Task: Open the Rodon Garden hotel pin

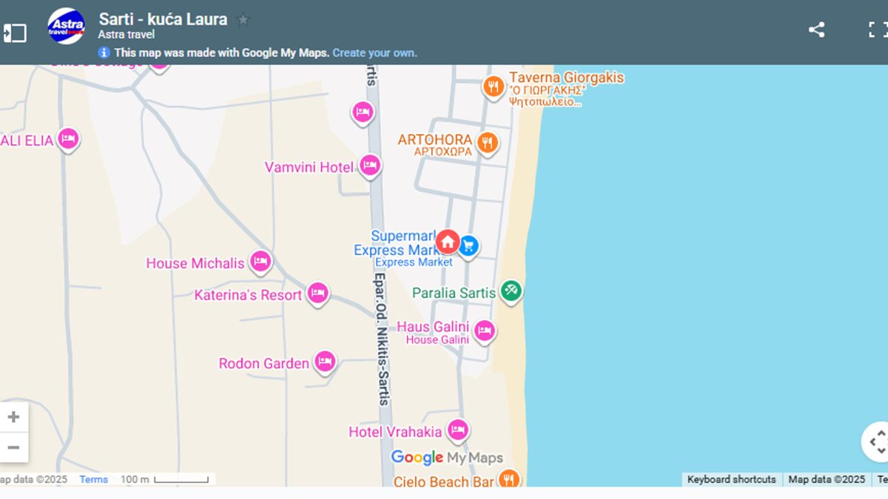Action: 324,361
